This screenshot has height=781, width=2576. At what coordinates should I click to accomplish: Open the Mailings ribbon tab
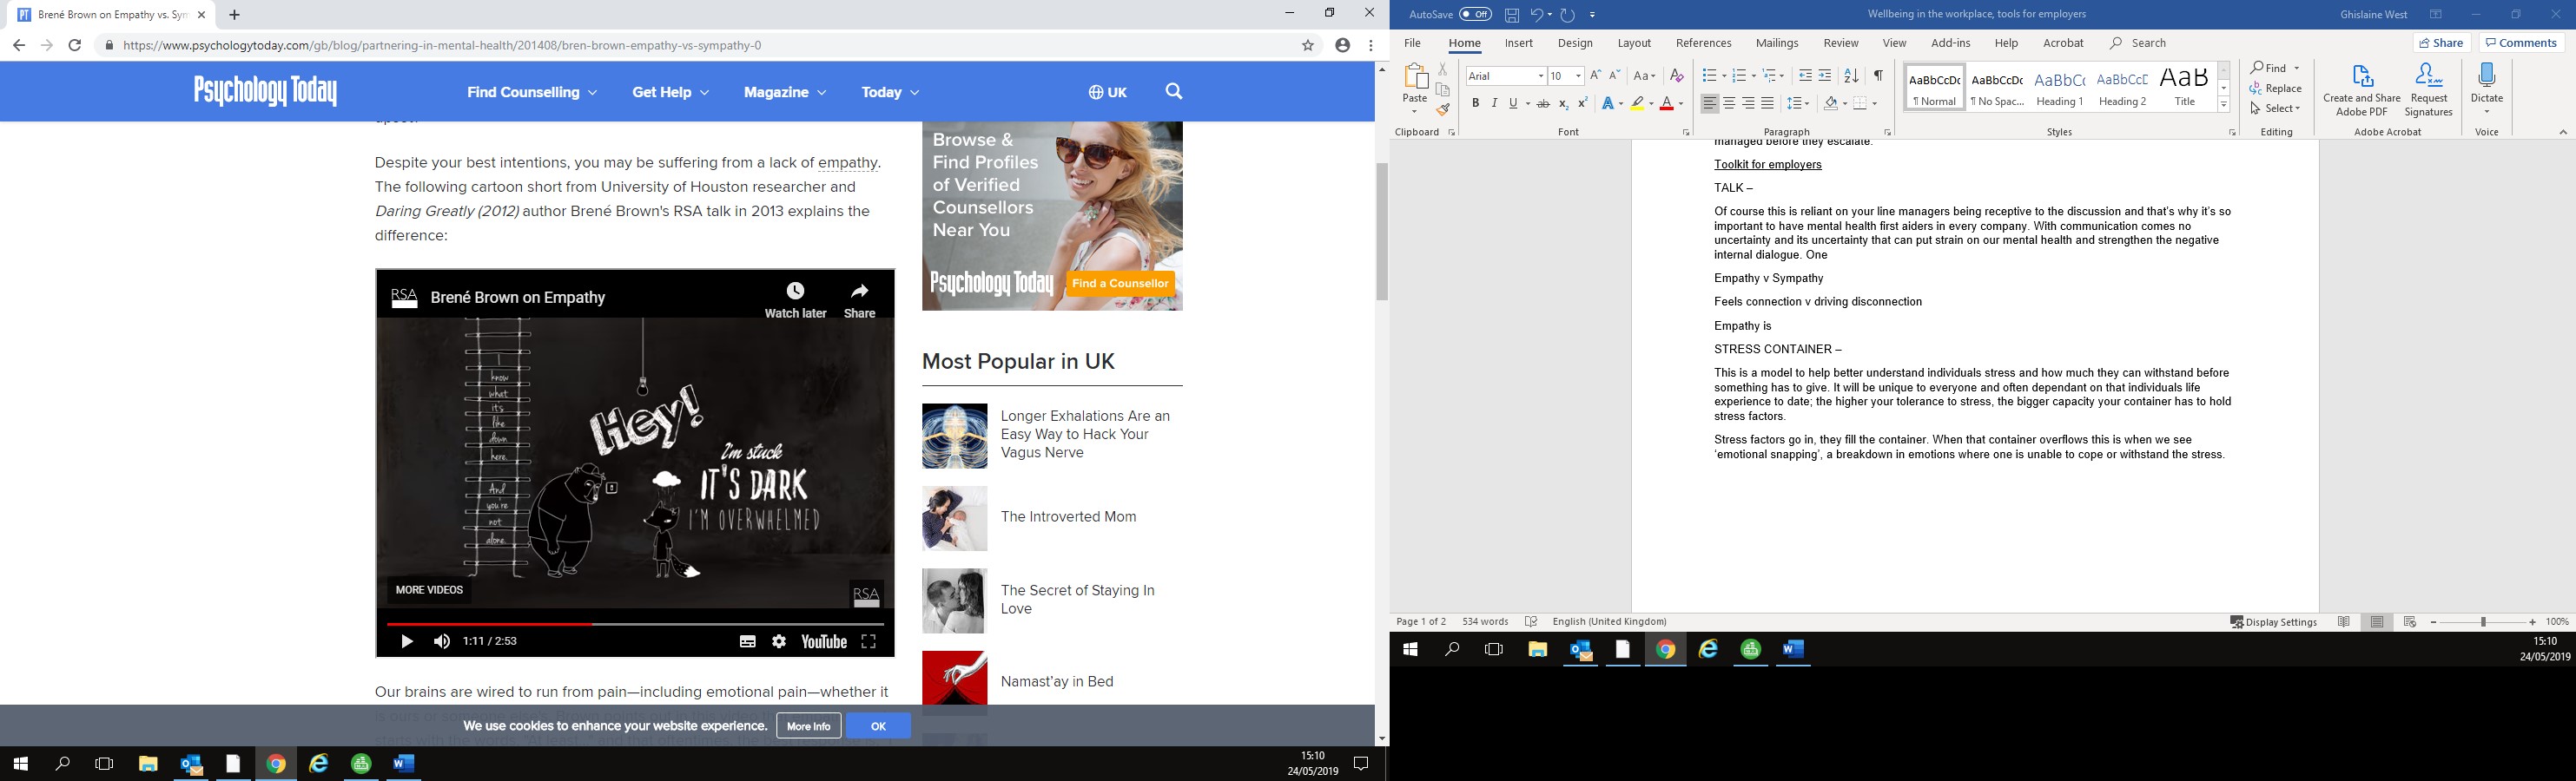point(1777,43)
